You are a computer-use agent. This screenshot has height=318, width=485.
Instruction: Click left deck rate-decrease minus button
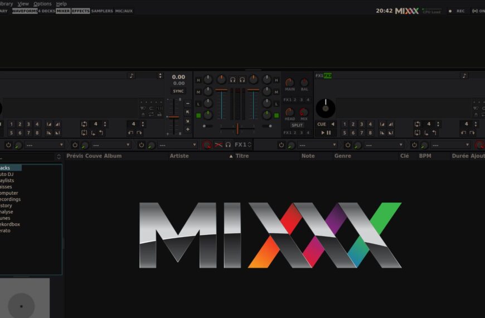(x=187, y=103)
